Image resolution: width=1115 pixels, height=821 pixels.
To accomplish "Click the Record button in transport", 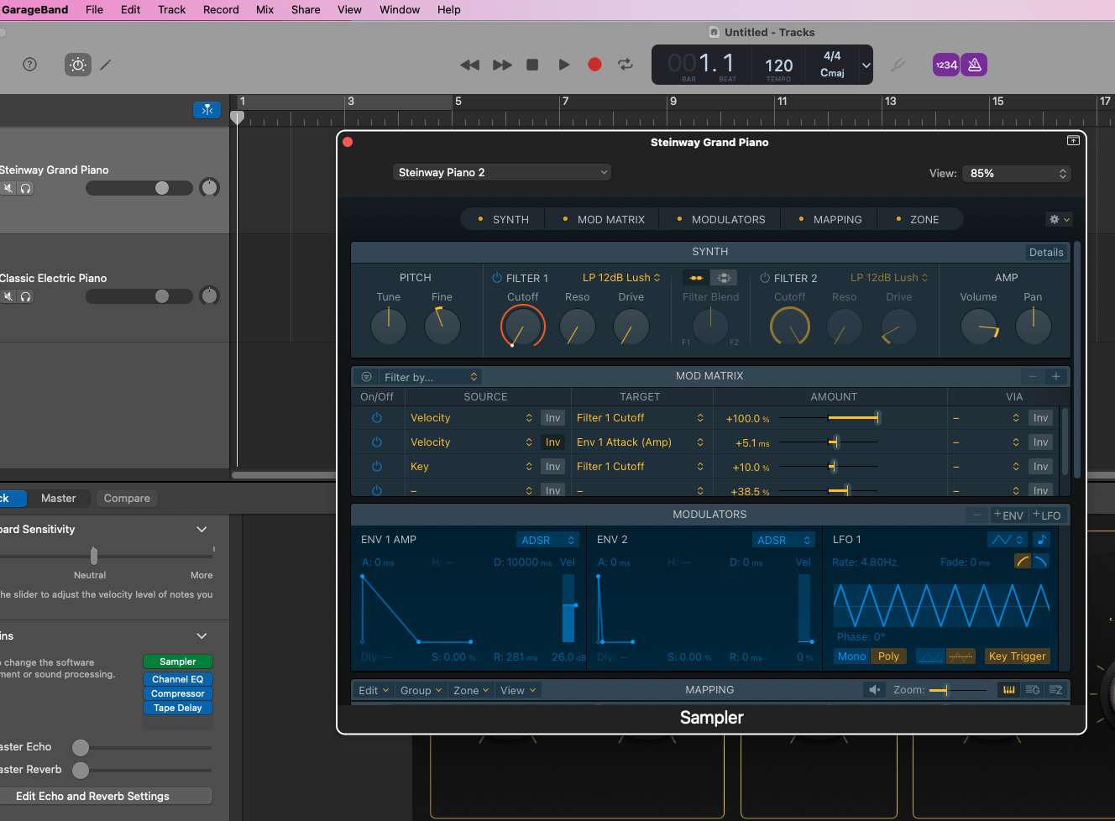I will point(594,65).
